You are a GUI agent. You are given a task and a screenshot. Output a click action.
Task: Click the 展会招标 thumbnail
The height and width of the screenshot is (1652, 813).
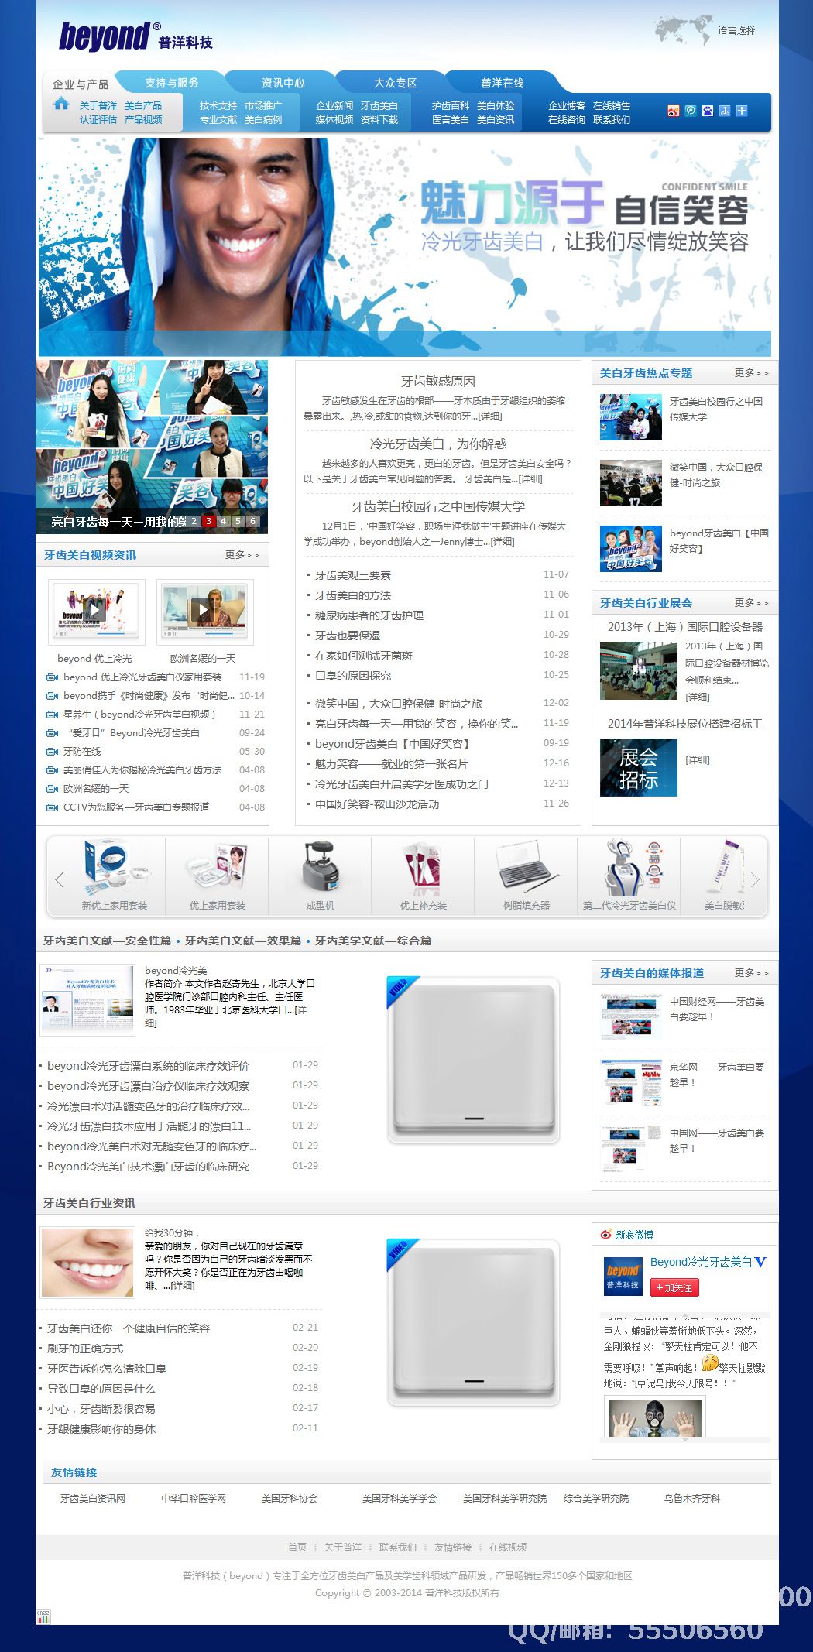pyautogui.click(x=639, y=767)
